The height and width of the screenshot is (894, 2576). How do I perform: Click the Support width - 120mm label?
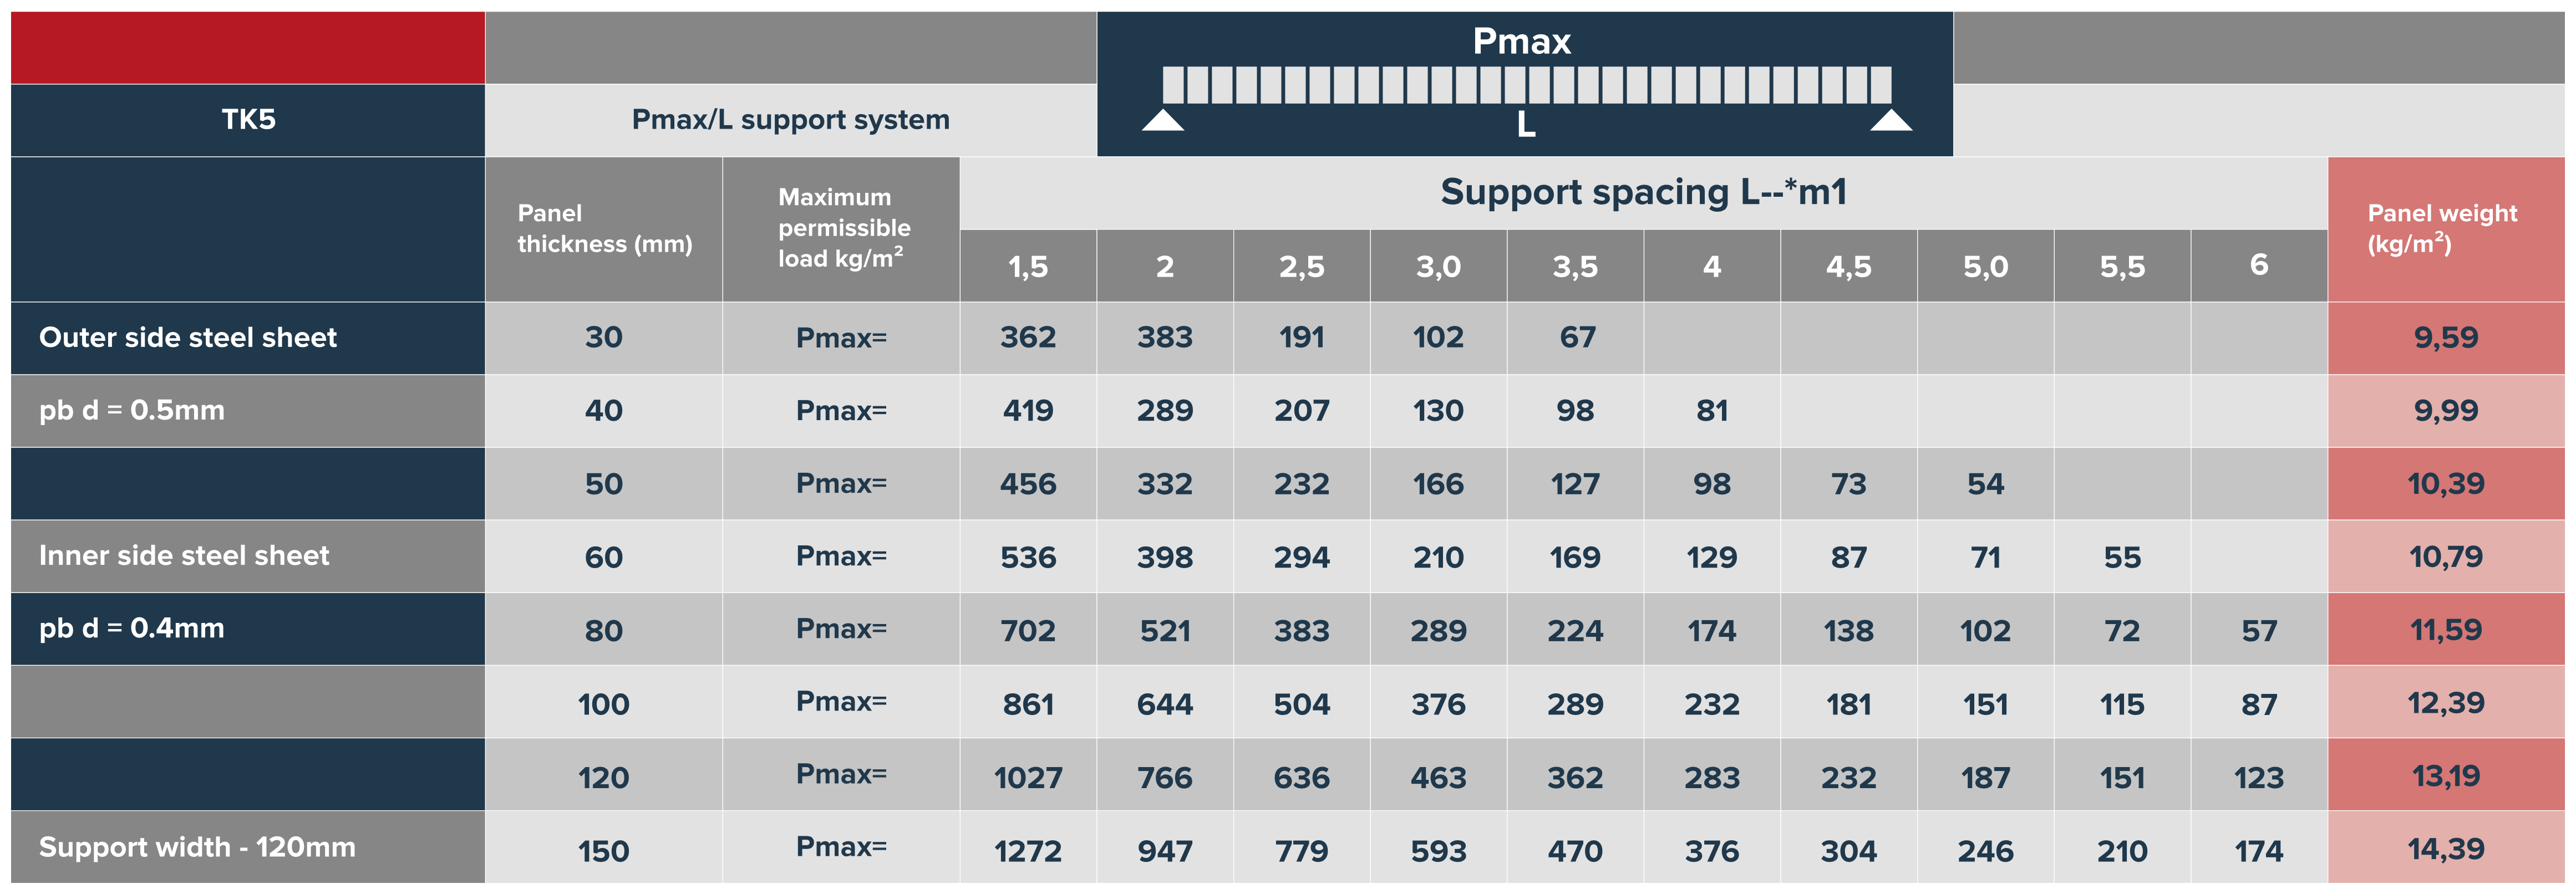(x=197, y=847)
